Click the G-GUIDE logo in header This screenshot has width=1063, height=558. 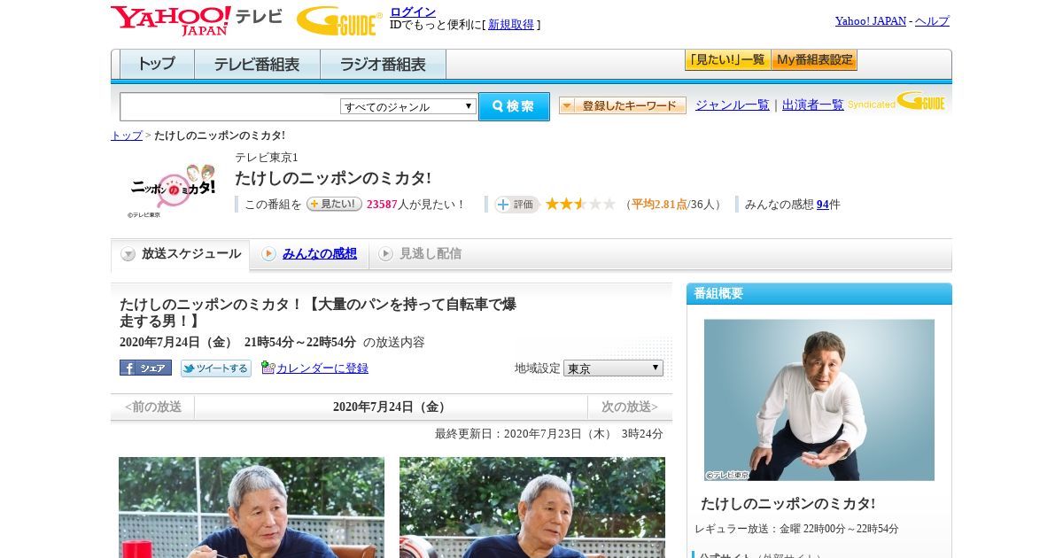[339, 21]
